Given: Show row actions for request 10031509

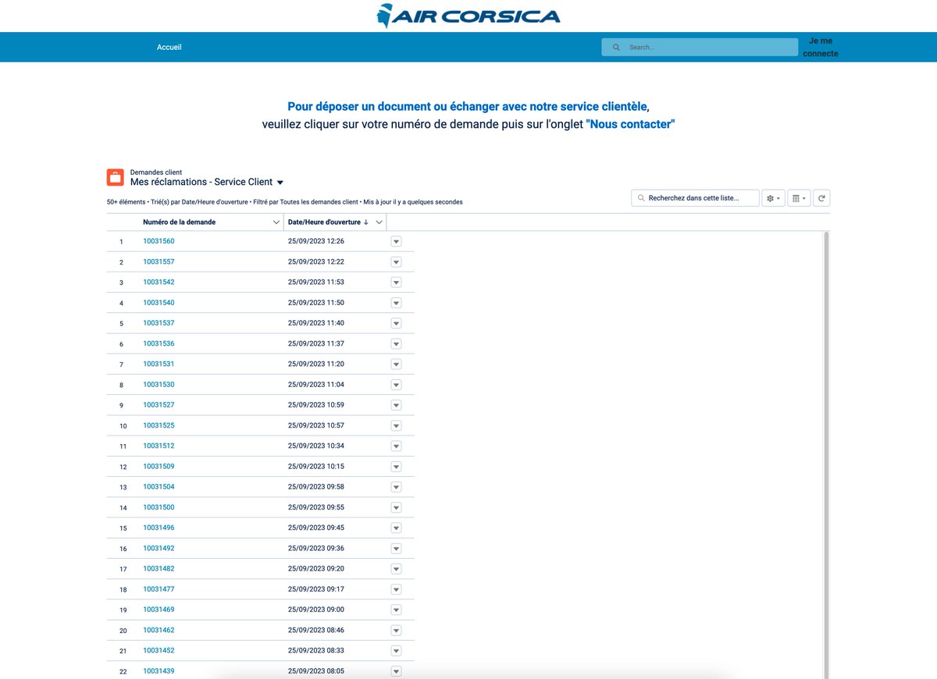Looking at the screenshot, I should tap(396, 467).
